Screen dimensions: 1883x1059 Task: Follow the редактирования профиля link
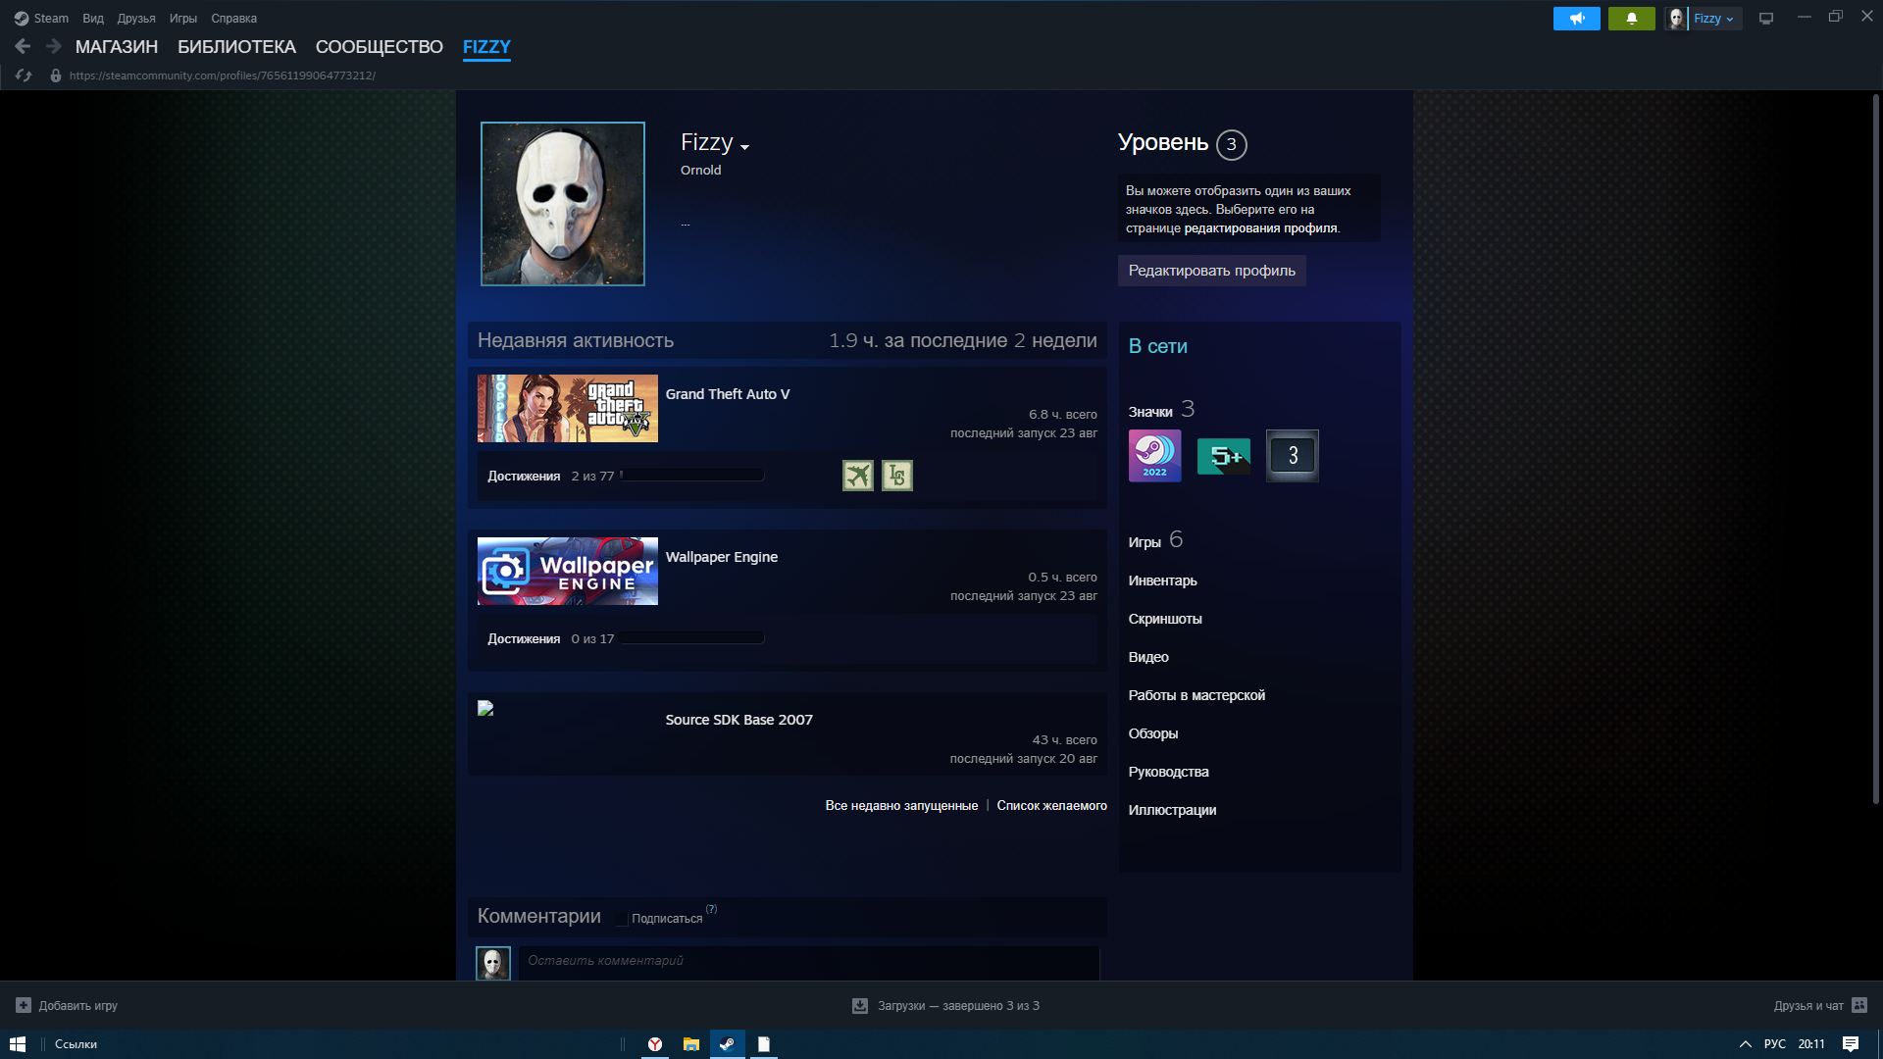(1260, 228)
